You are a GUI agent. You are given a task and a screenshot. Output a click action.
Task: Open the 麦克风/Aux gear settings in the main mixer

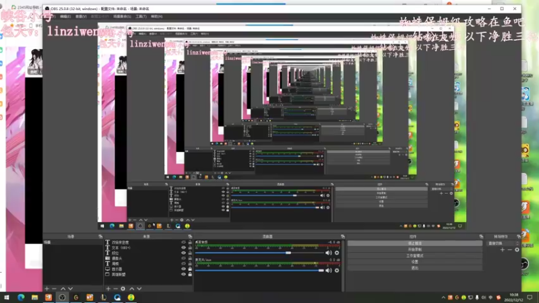click(337, 271)
